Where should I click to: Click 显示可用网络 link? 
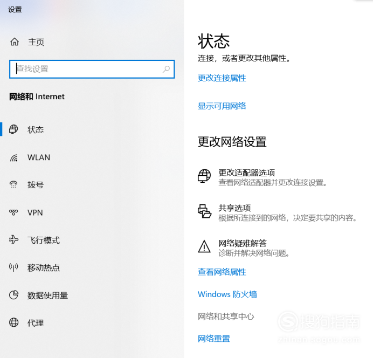222,106
